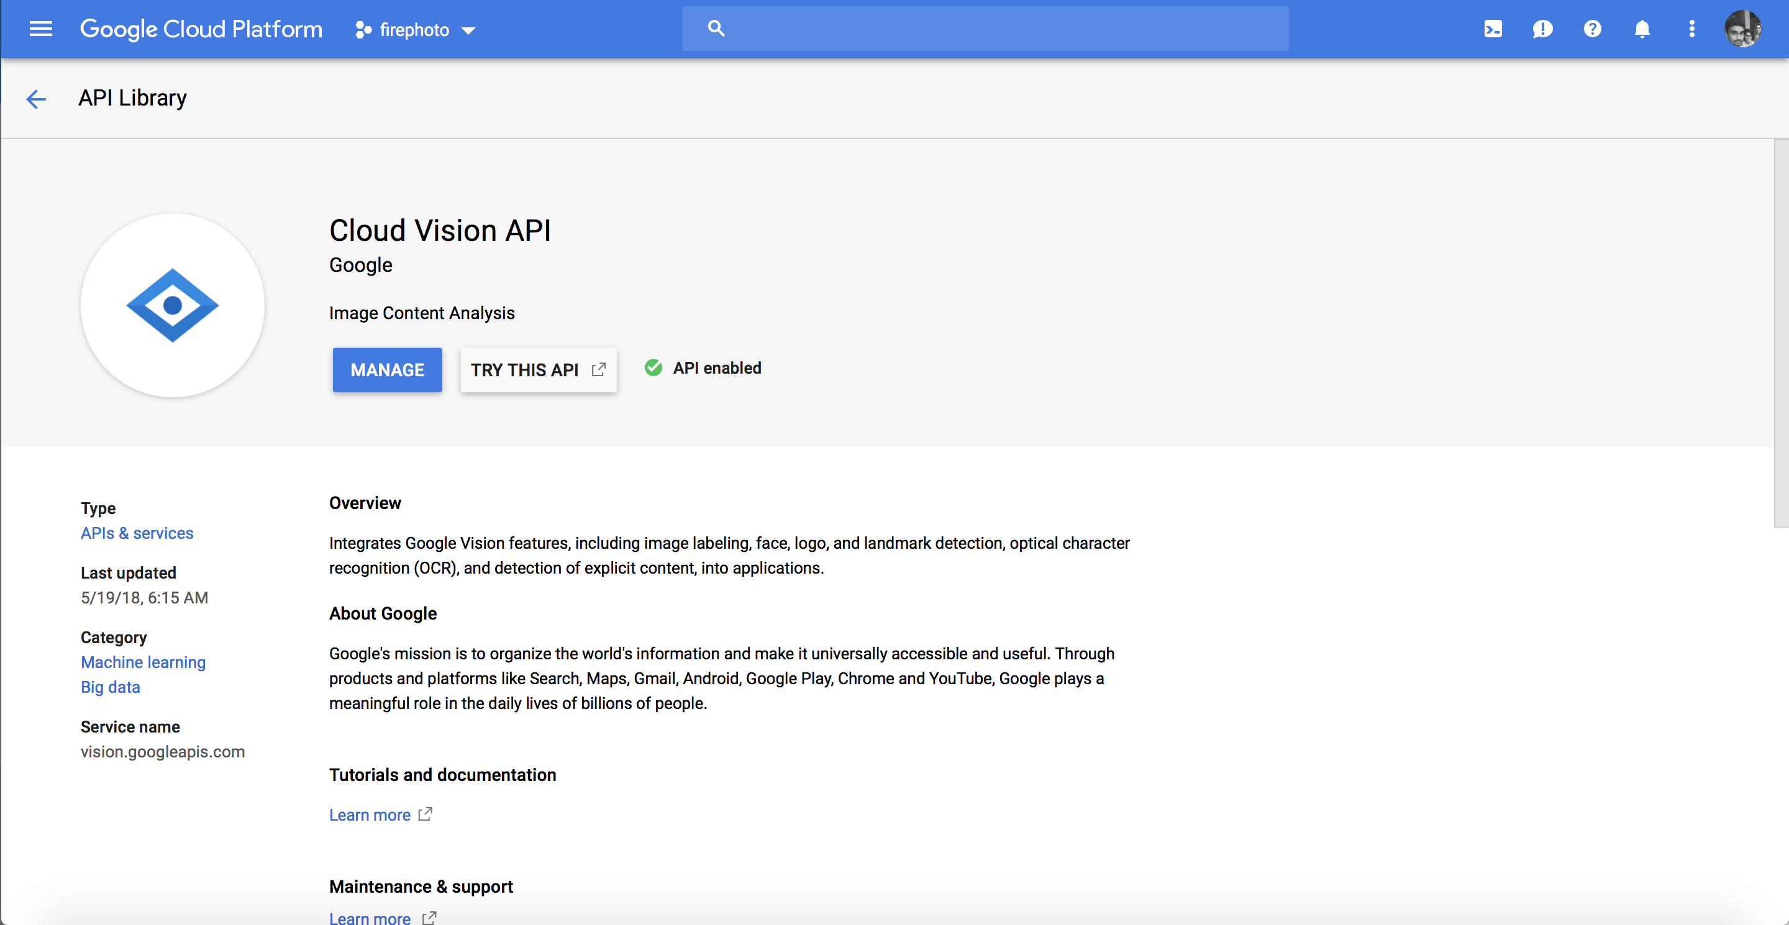Screen dimensions: 1789x925
Task: Select the Machine learning category
Action: (x=143, y=662)
